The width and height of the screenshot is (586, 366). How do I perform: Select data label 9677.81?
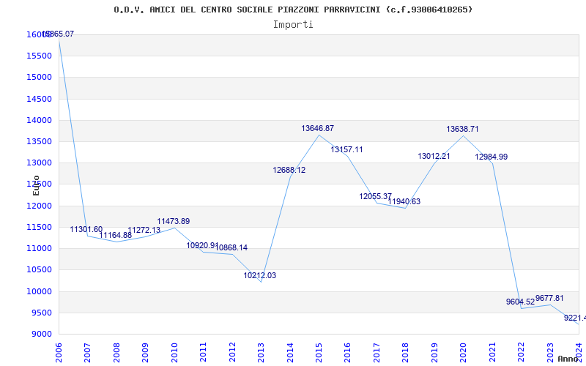549,298
